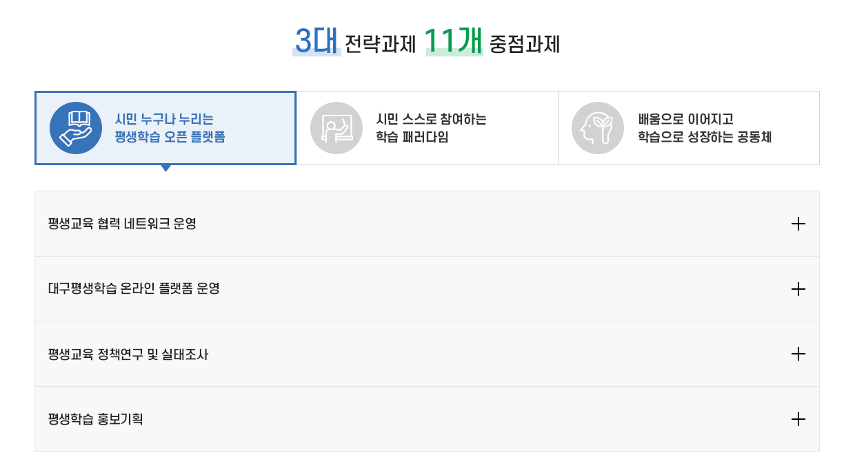Expand the 평생학습 홍보기획 accordion row
The height and width of the screenshot is (468, 855).
[x=427, y=418]
